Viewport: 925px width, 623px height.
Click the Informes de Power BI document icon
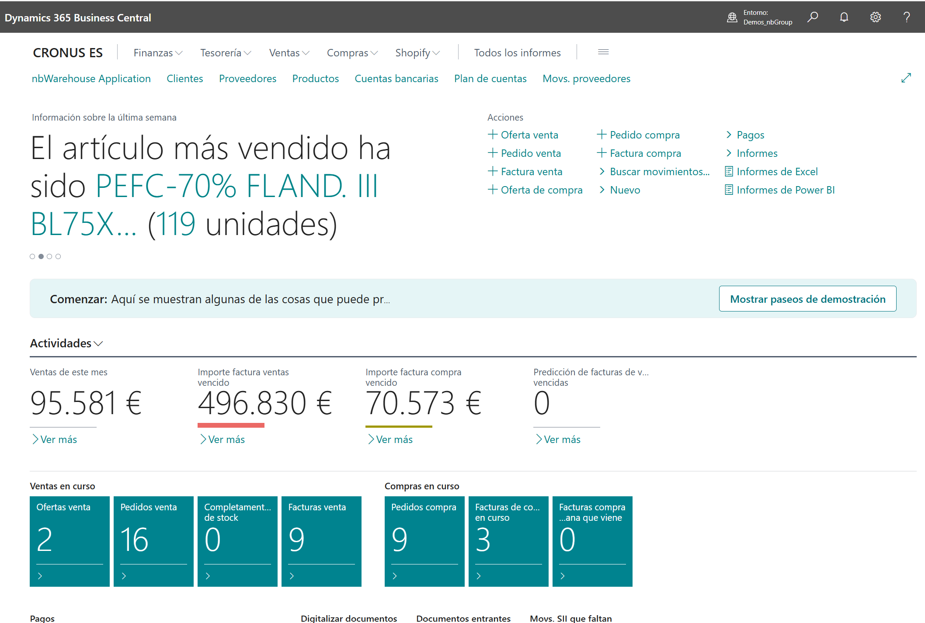(x=729, y=190)
